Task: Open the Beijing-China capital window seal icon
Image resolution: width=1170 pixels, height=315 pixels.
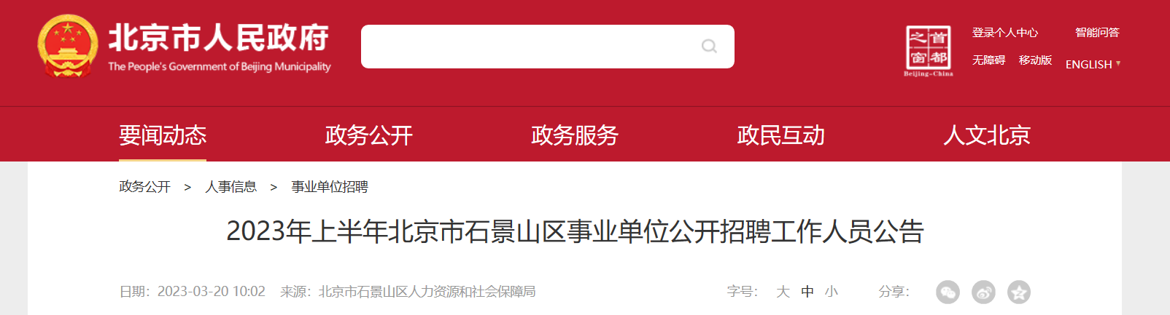Action: [x=928, y=50]
